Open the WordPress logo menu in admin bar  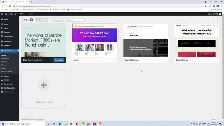tap(2, 14)
